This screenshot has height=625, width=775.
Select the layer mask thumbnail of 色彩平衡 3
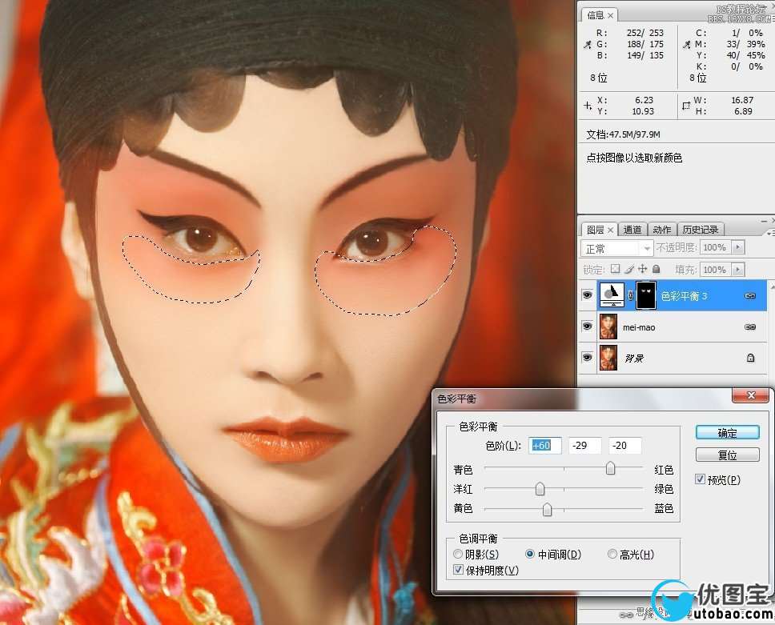click(646, 295)
